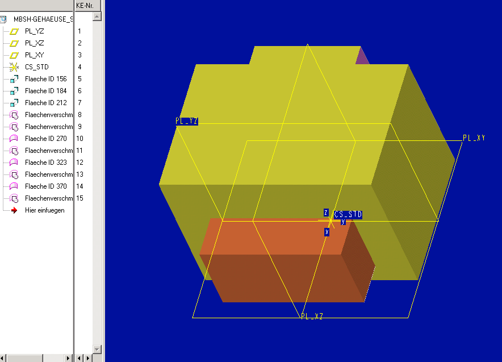Click the red Hier einfuegen arrow icon
The image size is (502, 362).
15,210
